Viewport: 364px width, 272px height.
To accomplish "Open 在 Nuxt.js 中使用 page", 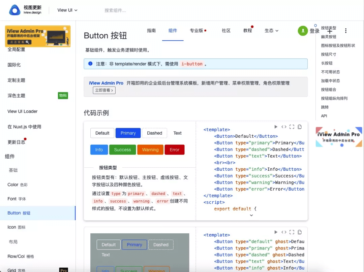I will [x=24, y=127].
